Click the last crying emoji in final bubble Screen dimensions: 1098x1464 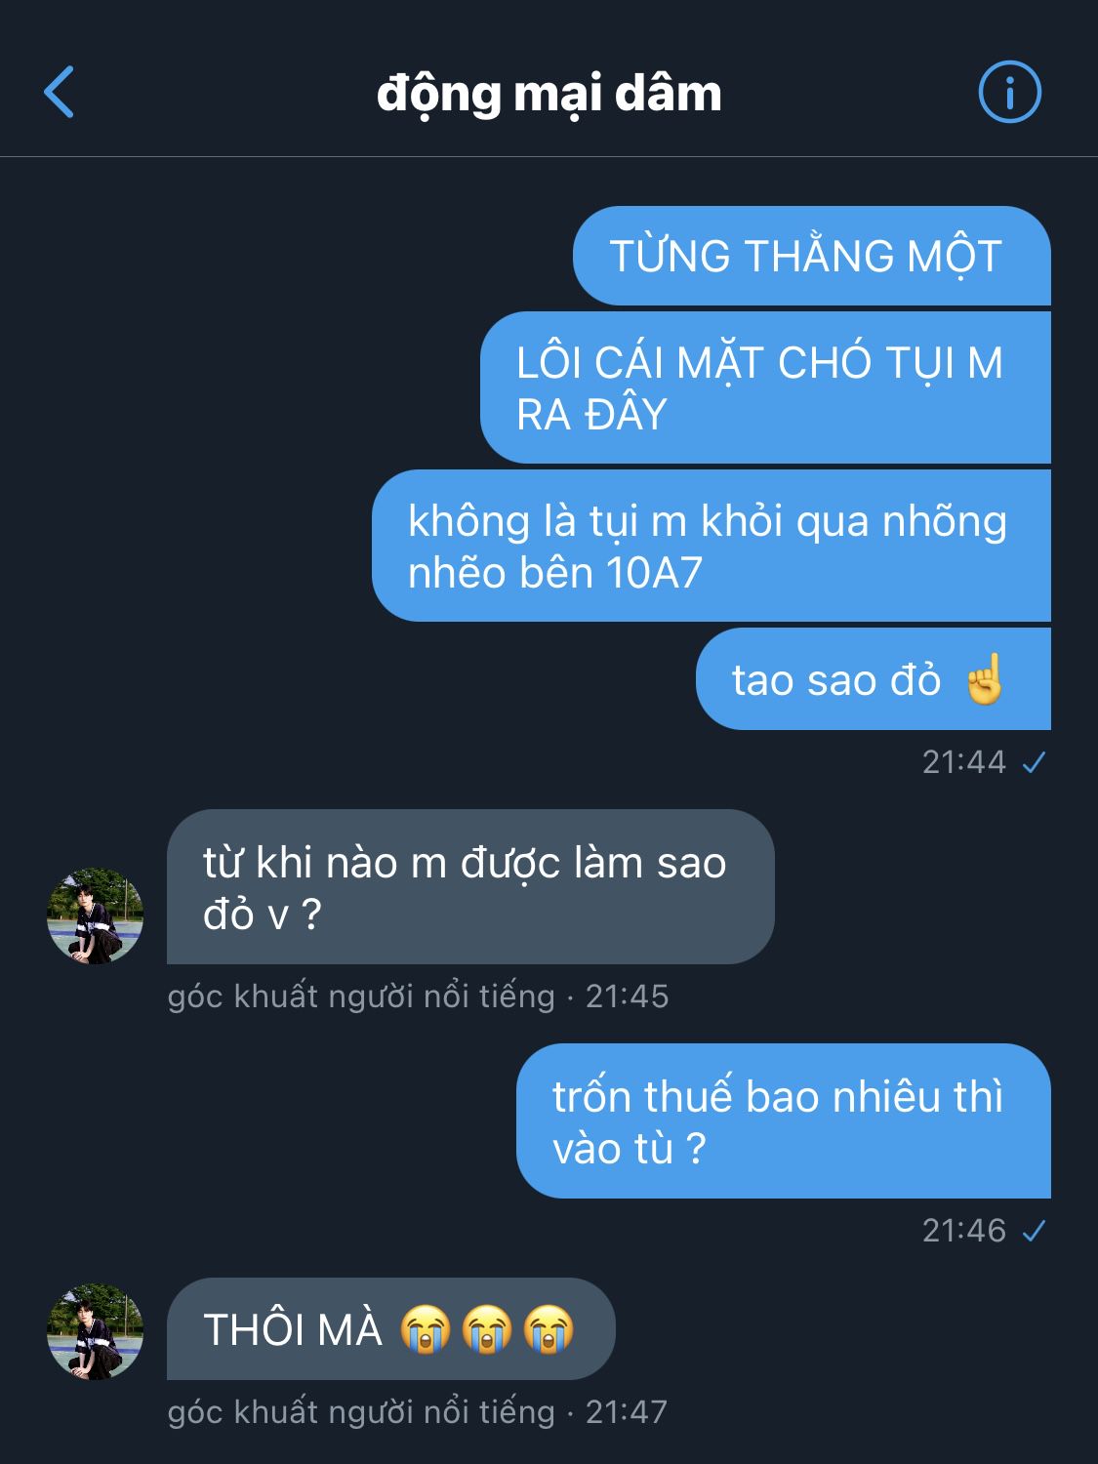click(549, 1329)
